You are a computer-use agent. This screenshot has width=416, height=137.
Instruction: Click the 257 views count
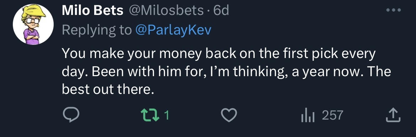pyautogui.click(x=333, y=116)
